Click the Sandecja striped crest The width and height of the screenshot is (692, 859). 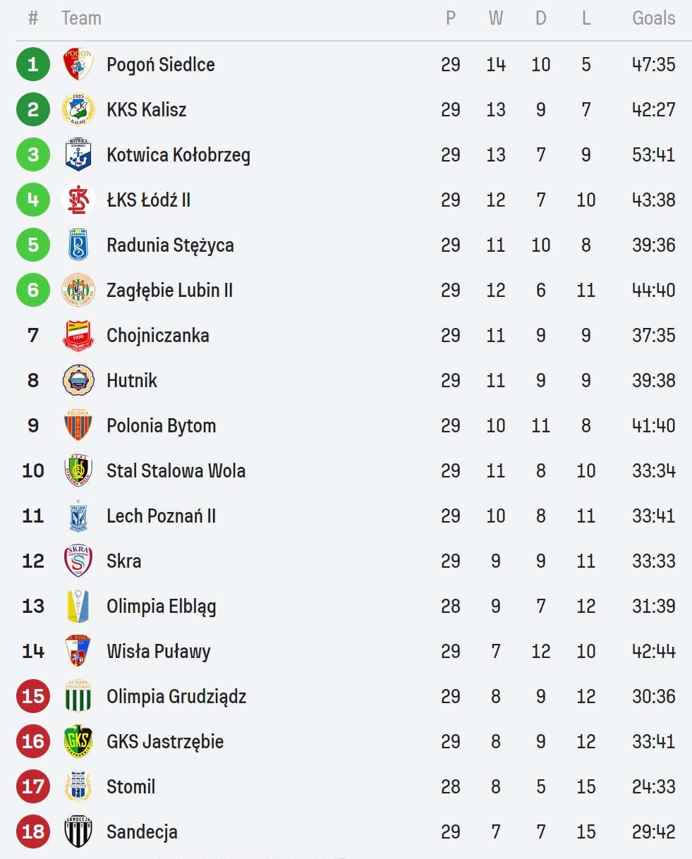click(78, 831)
